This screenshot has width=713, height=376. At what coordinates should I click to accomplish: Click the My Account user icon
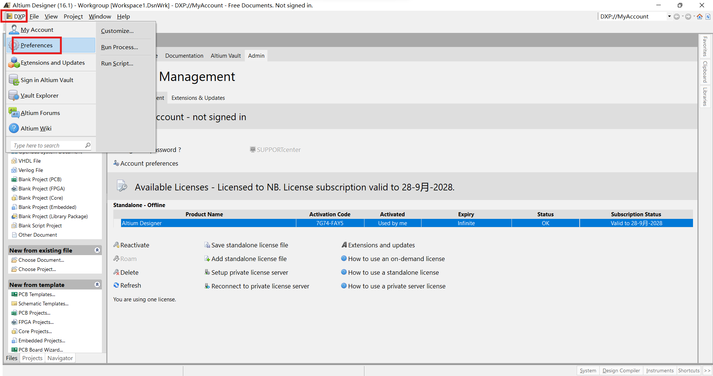(14, 30)
